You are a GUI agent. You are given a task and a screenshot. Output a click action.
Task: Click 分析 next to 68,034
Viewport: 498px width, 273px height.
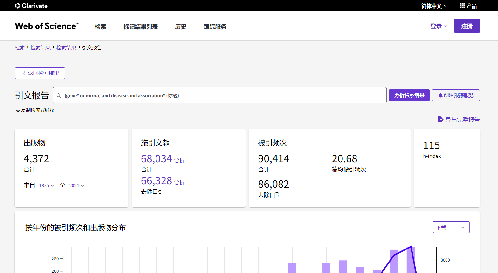click(x=179, y=160)
